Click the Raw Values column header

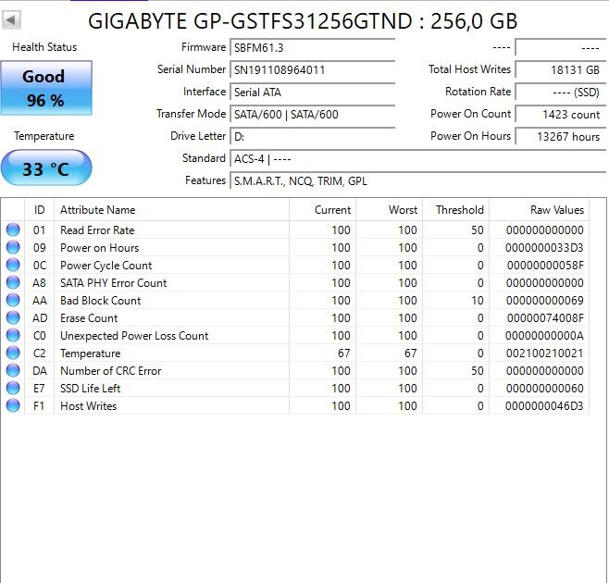tap(539, 210)
